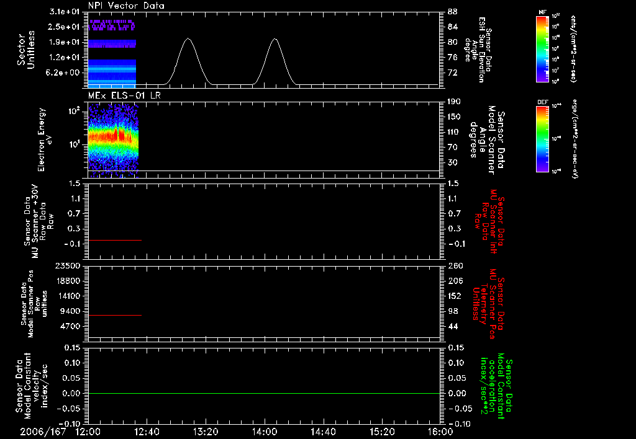Screen dimensions: 636x439
Task: Click the "NF" color bar heading
Action: pos(542,12)
